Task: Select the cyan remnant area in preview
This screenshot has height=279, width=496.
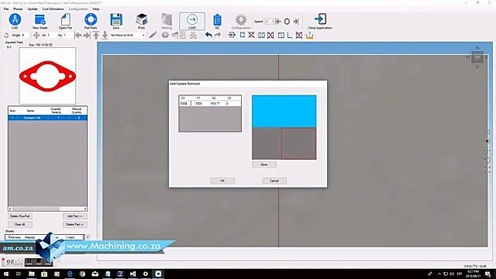Action: [284, 112]
